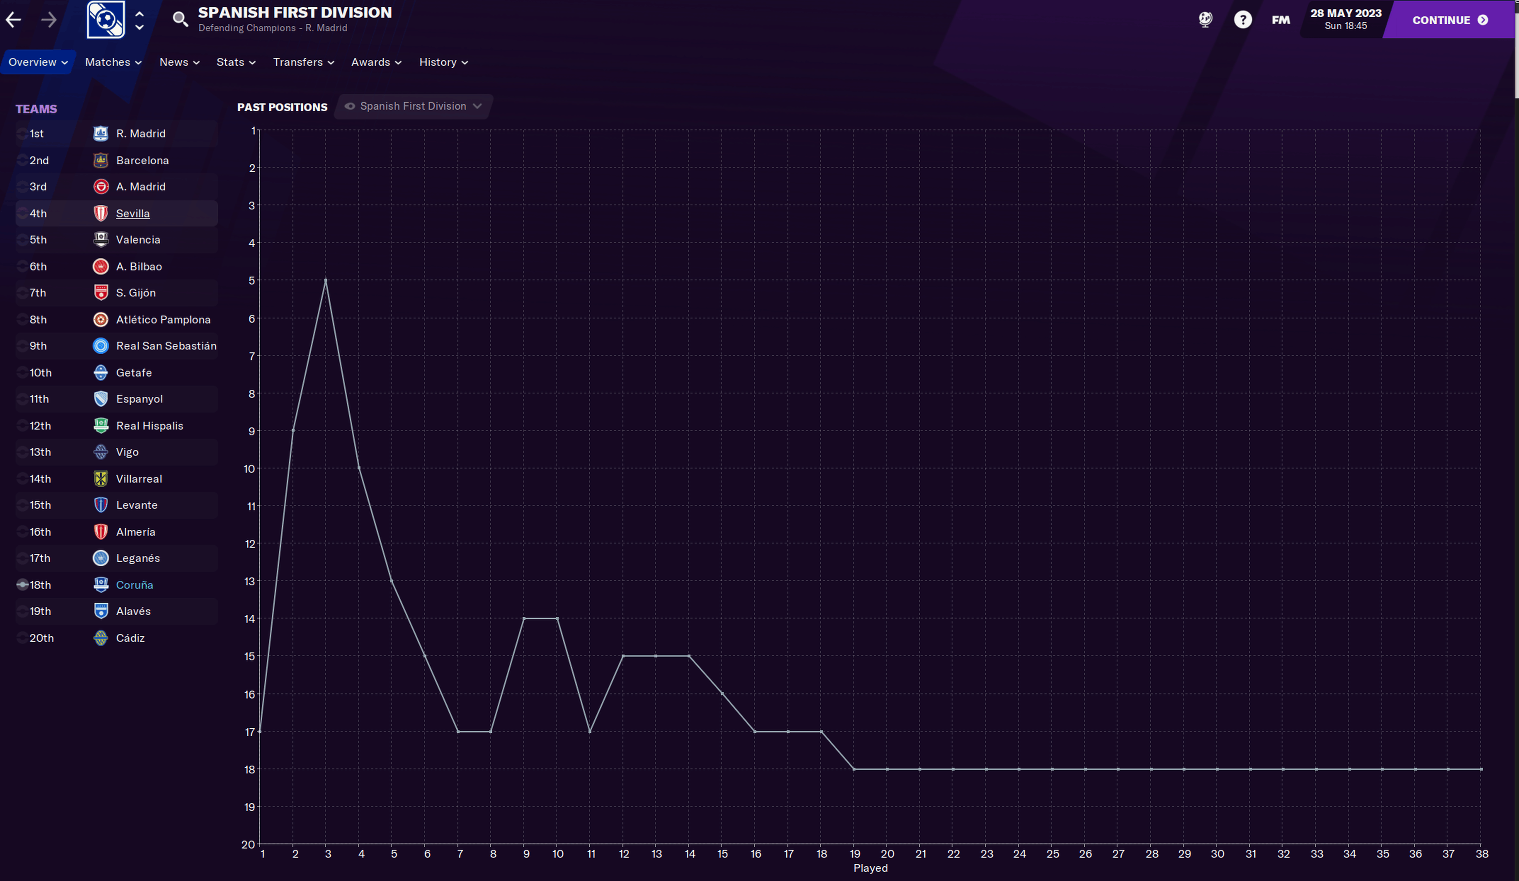Image resolution: width=1519 pixels, height=881 pixels.
Task: Open the help question mark icon
Action: (1242, 20)
